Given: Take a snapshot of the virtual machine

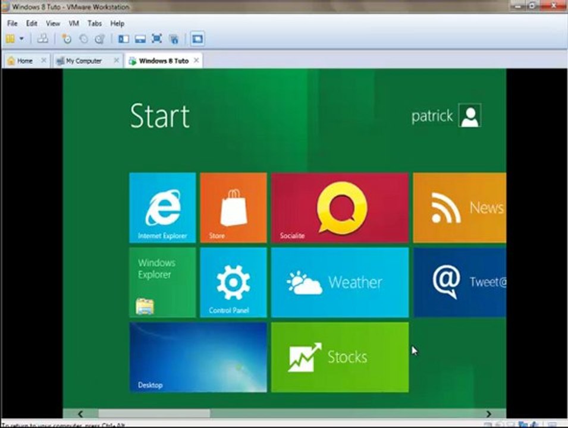Looking at the screenshot, I should (67, 39).
